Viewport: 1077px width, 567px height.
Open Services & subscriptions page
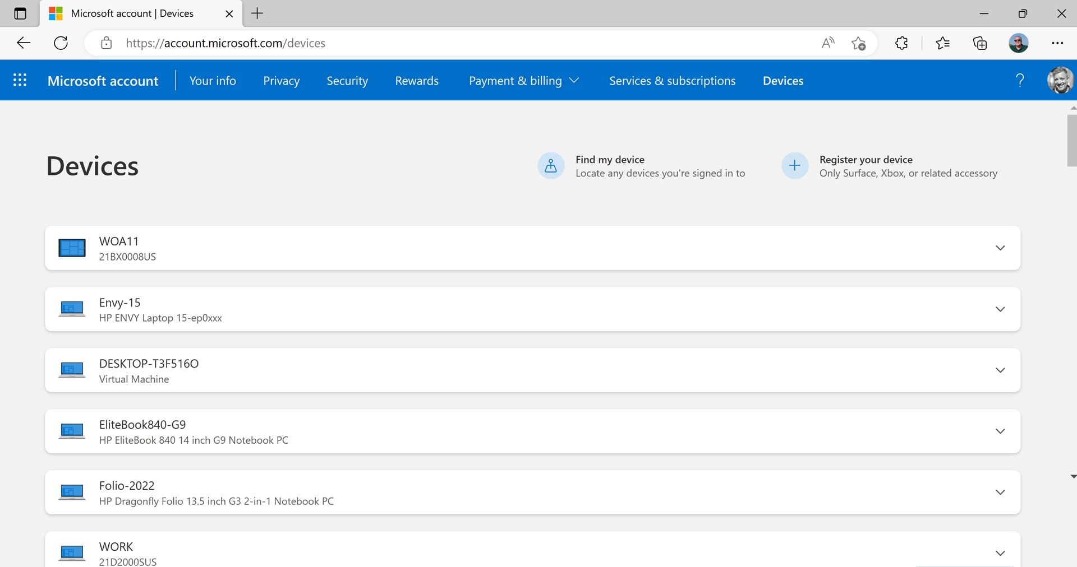672,81
